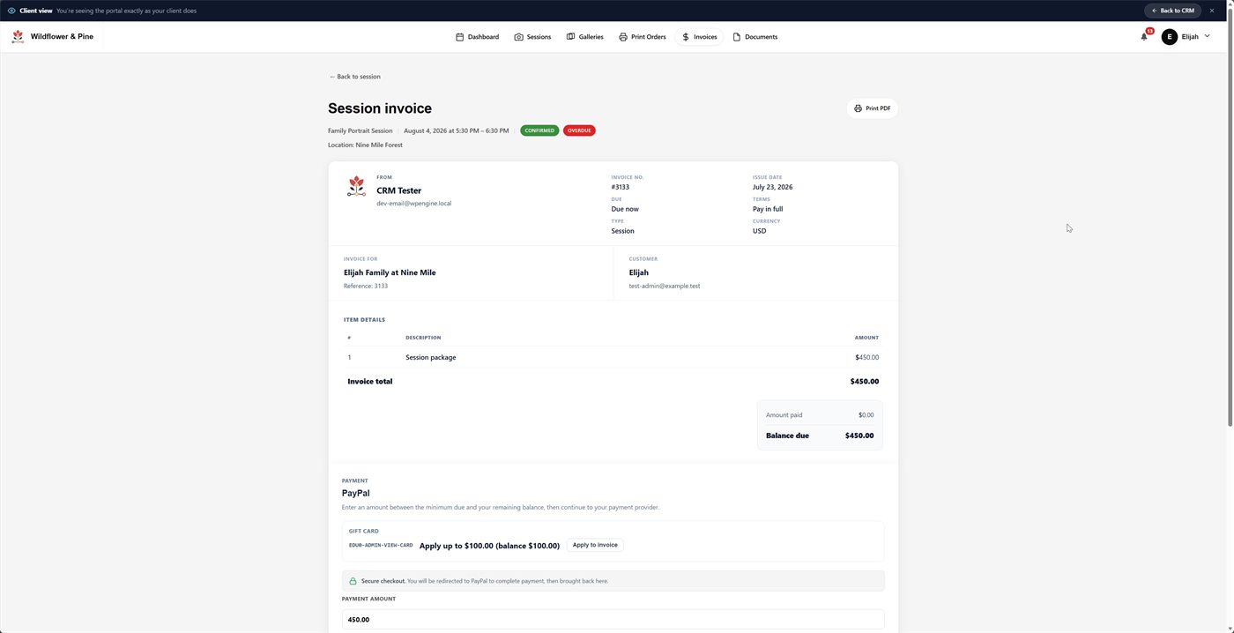Dismiss the Client view banner
Screen dimensions: 1234x633
pyautogui.click(x=1212, y=11)
